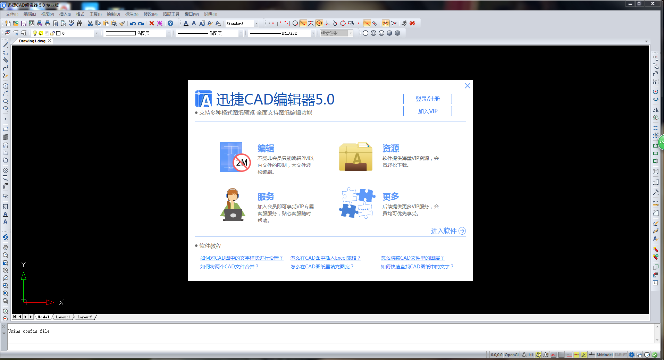The image size is (664, 360).
Task: Open the 依图层 linetype dropdown
Action: [x=241, y=33]
